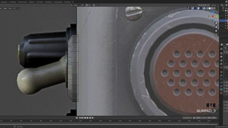Screen dimensions: 228x128
Task: Open the Object properties tab
Action: point(221,72)
